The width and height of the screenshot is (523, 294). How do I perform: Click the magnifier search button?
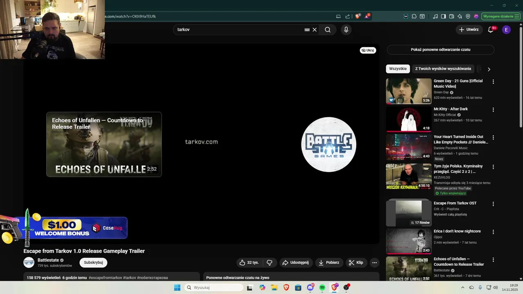point(328,30)
